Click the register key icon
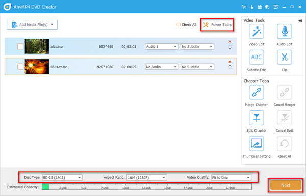Viewport: 306px width, 196px height. 252,7
